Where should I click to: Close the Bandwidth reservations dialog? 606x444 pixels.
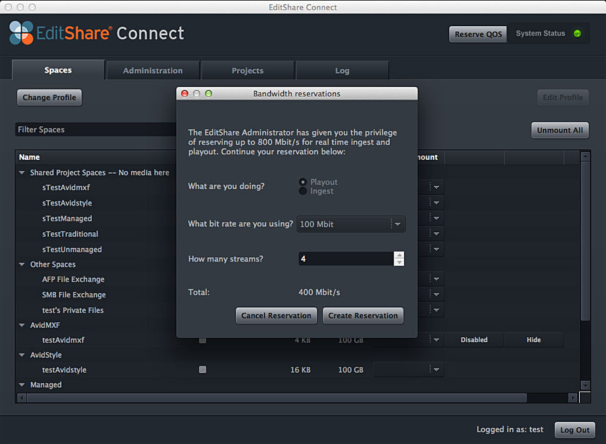[x=185, y=94]
